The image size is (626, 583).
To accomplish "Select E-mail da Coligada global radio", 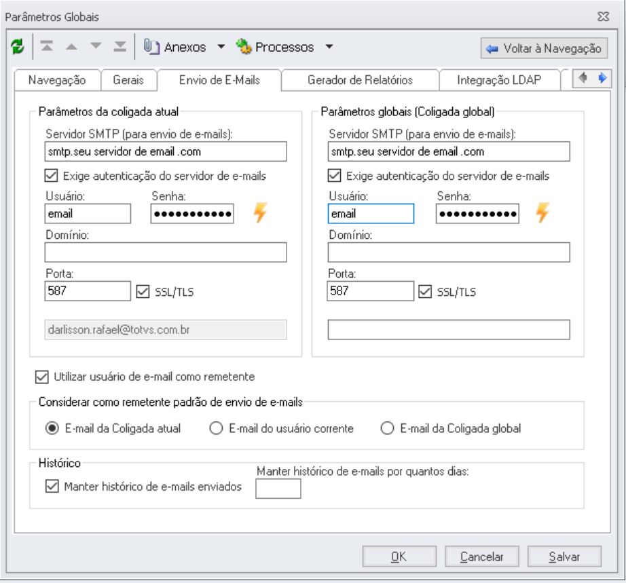I will click(x=387, y=428).
